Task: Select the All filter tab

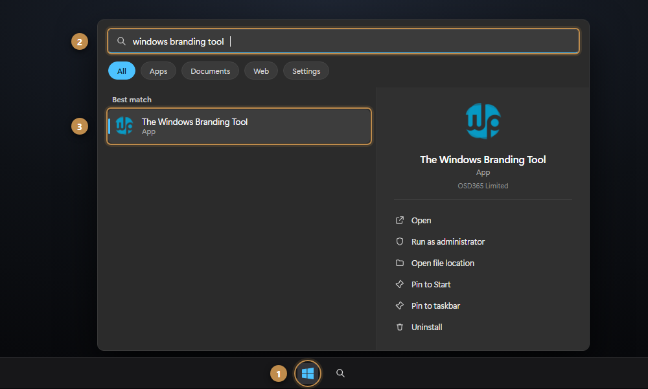Action: point(122,71)
